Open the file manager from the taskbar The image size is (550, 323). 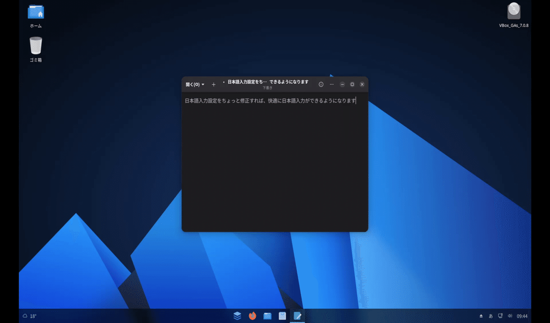point(267,316)
